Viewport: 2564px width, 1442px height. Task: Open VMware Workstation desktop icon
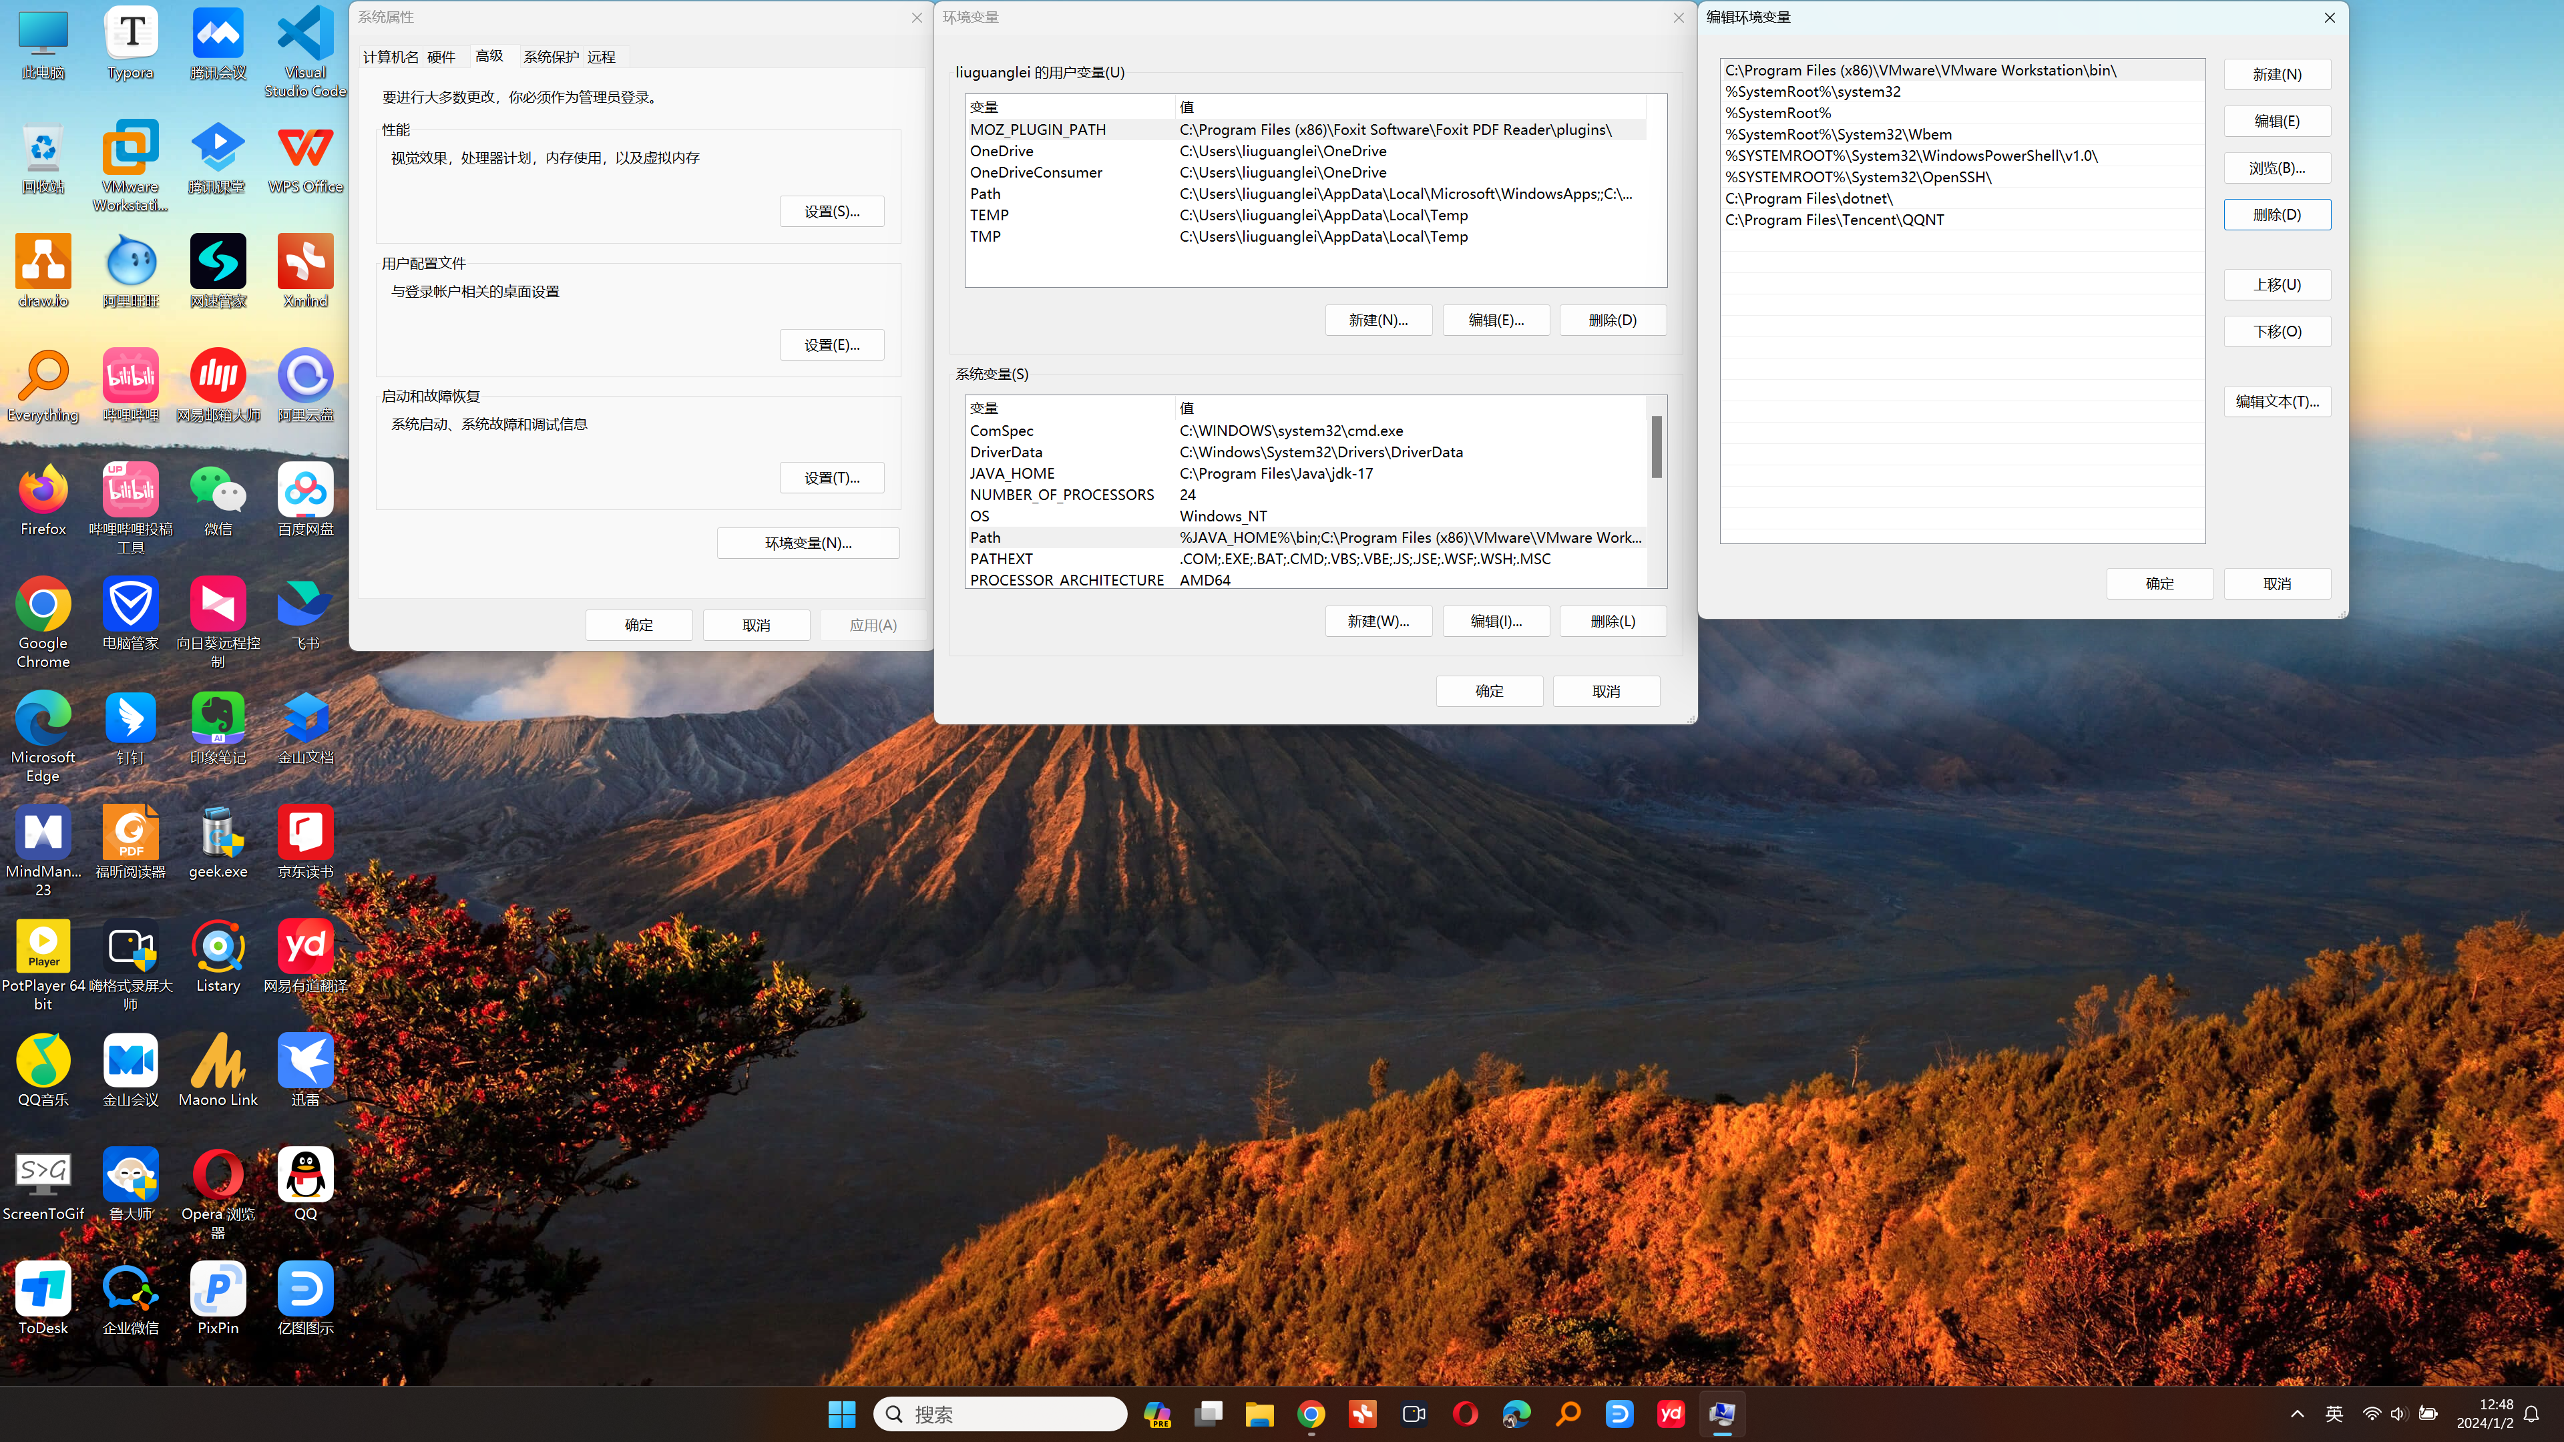[x=130, y=164]
